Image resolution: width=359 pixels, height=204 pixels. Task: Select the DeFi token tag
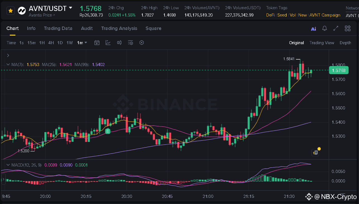coord(270,15)
